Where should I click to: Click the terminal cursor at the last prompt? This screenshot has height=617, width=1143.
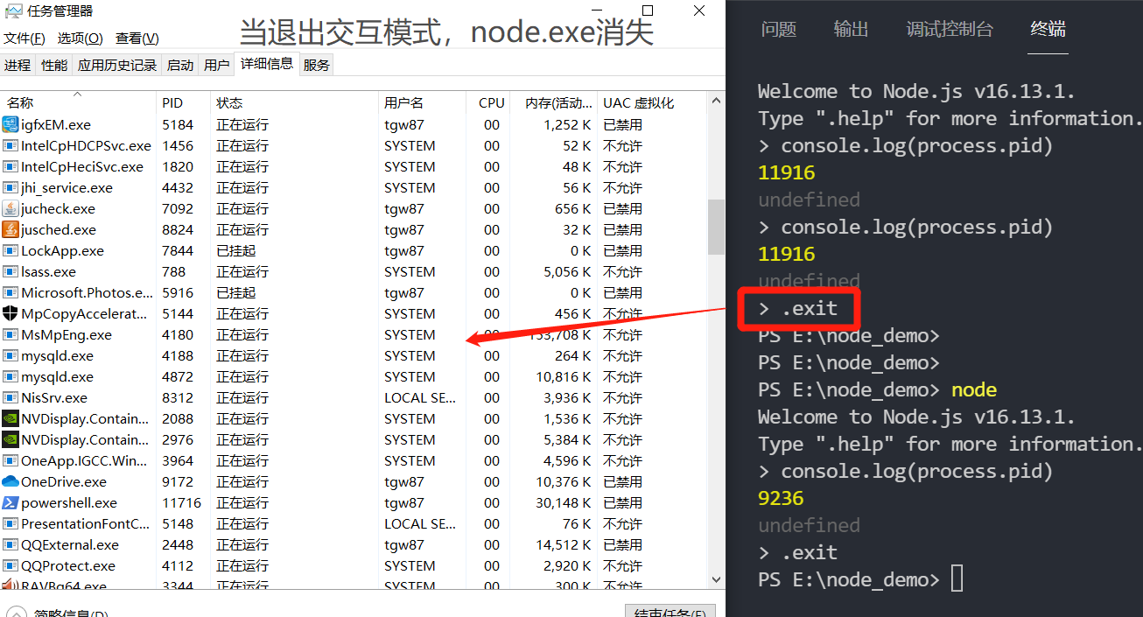957,578
